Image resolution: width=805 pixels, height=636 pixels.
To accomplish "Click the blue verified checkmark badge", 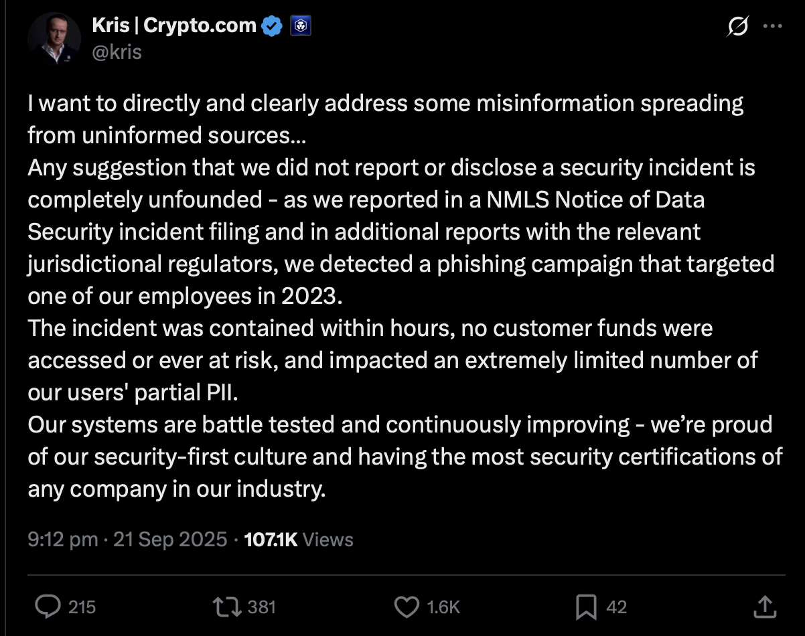I will pyautogui.click(x=271, y=26).
